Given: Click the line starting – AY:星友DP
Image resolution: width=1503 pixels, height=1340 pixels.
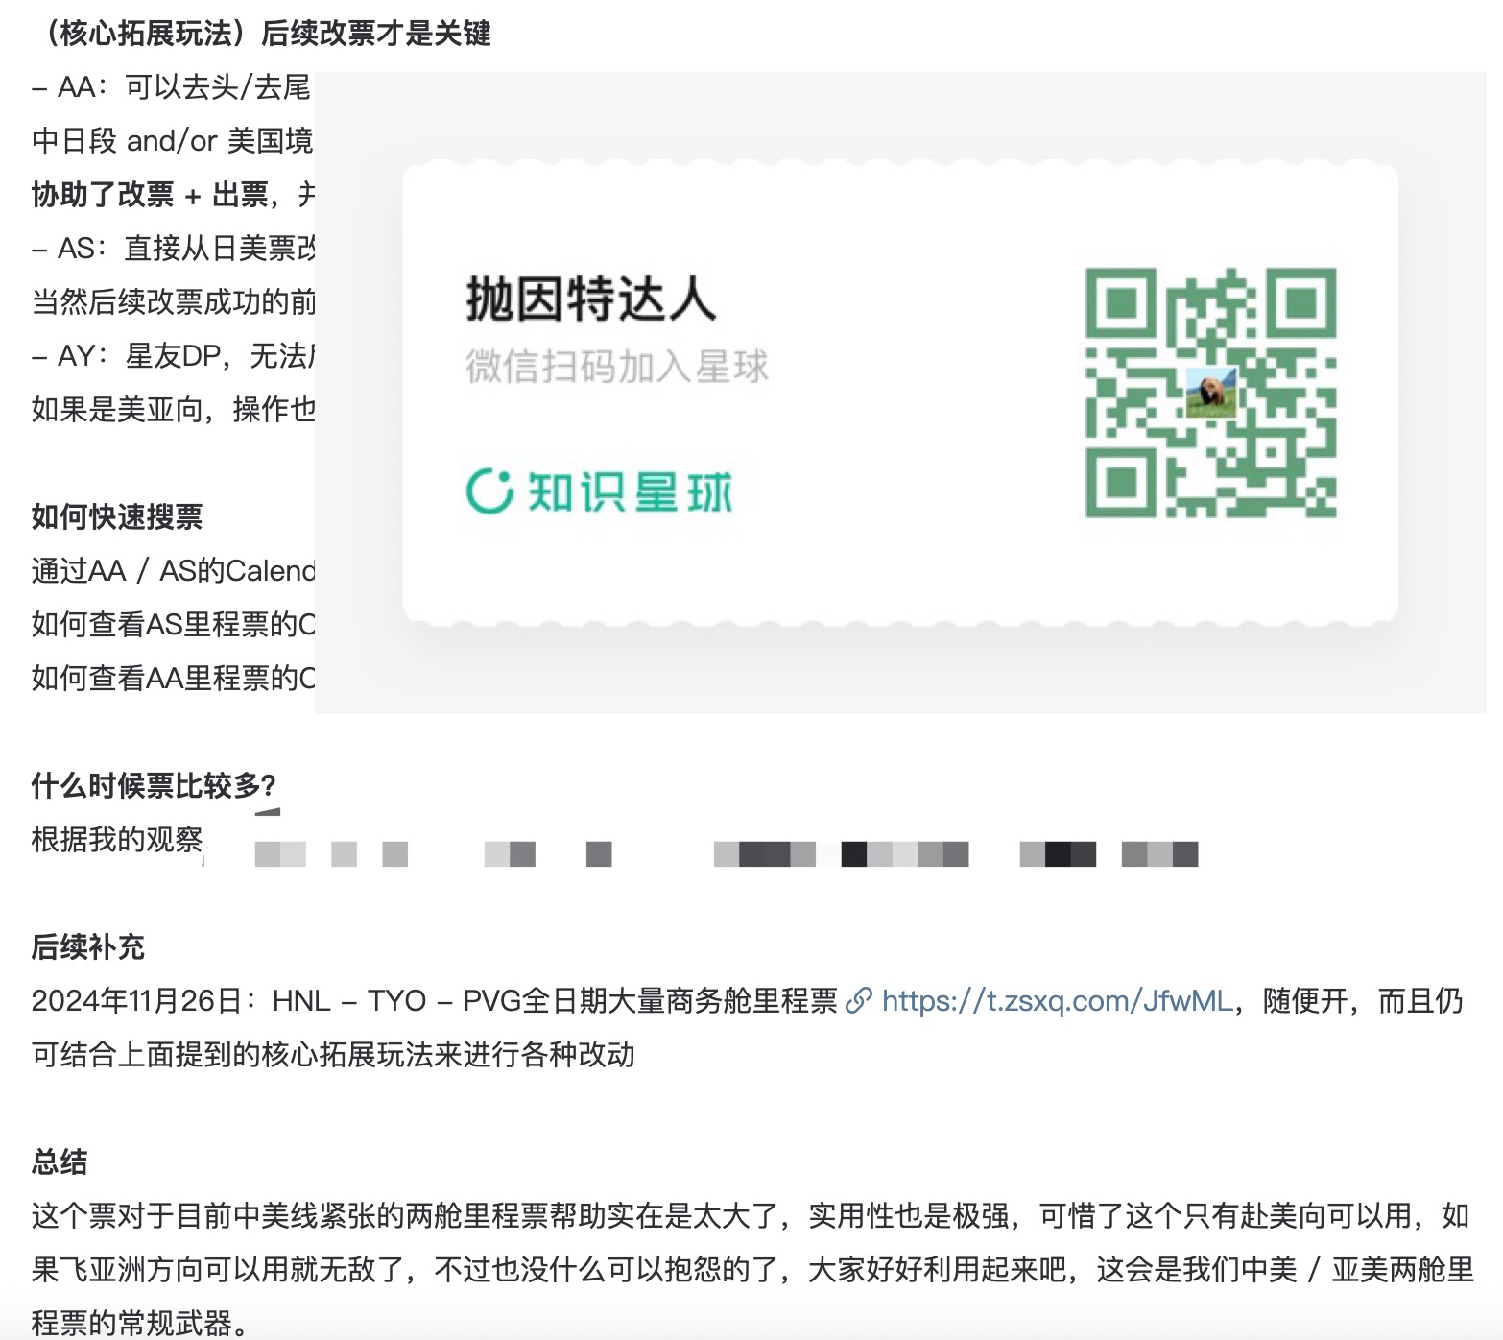Looking at the screenshot, I should 173,356.
